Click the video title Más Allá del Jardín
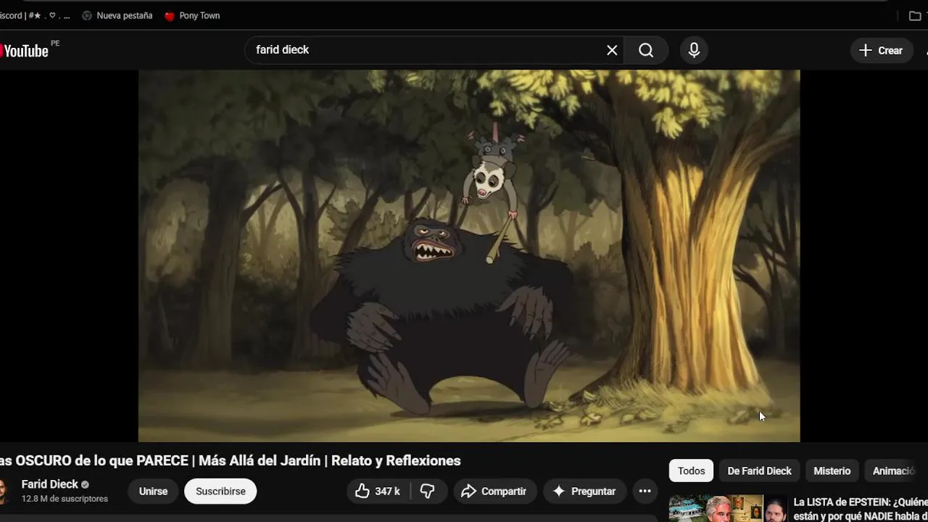 click(231, 460)
